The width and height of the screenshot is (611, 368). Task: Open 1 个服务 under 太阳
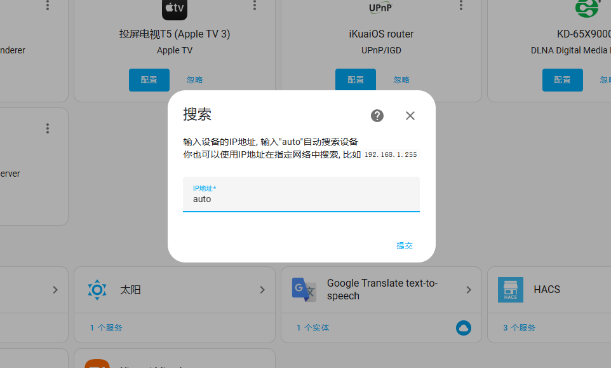pos(106,328)
